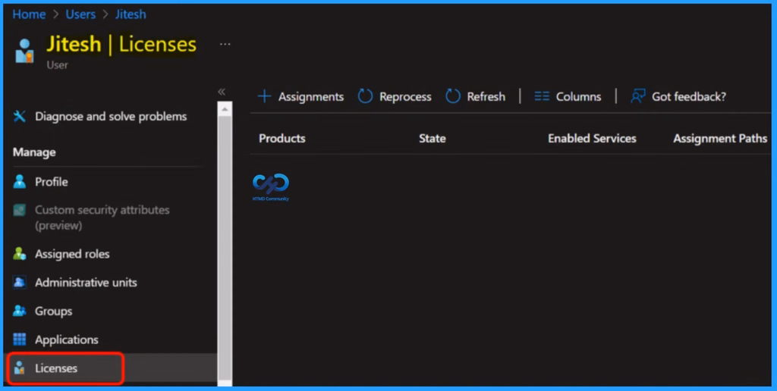Click the Reprocess circular arrow icon
Viewport: 777px width, 391px height.
click(365, 96)
